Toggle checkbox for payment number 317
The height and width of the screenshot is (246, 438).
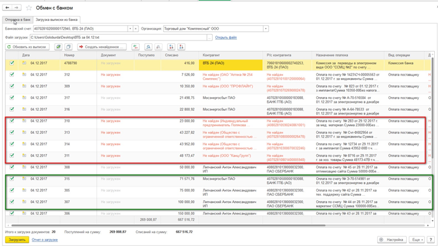11,98
